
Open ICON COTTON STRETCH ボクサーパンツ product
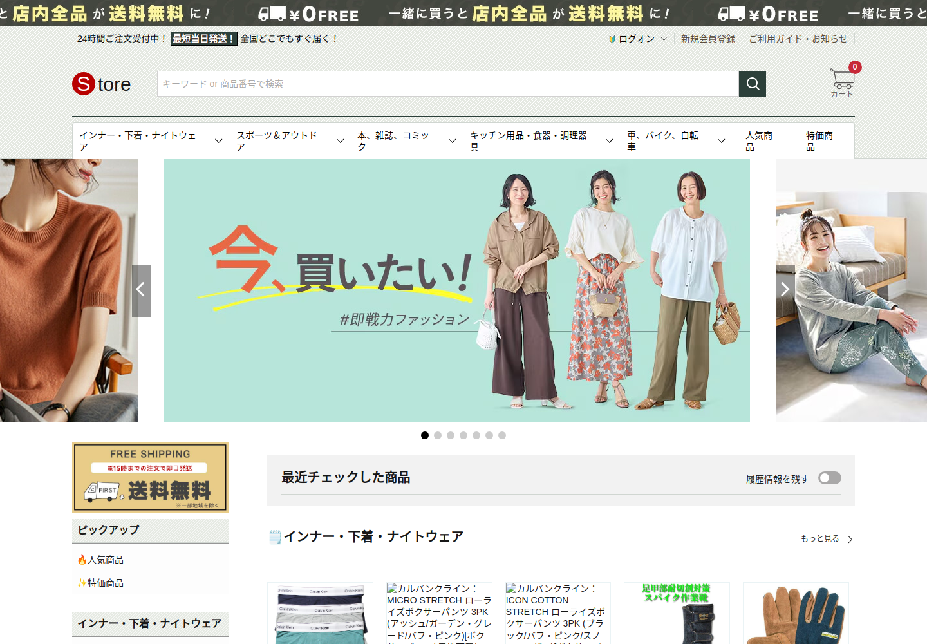[x=558, y=614]
